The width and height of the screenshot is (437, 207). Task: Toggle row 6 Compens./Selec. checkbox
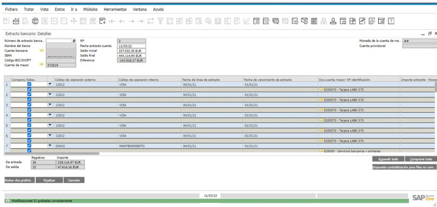[x=29, y=135]
